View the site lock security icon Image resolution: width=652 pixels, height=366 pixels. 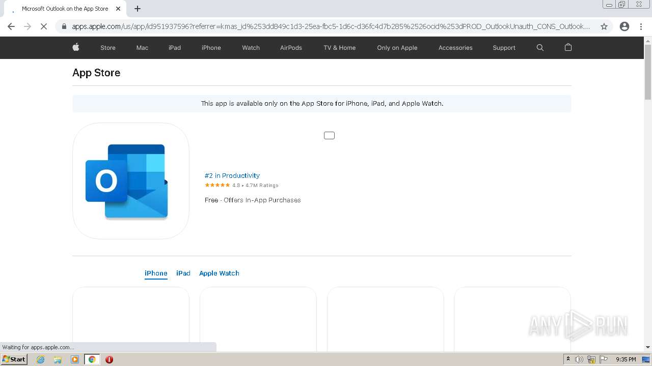point(64,26)
